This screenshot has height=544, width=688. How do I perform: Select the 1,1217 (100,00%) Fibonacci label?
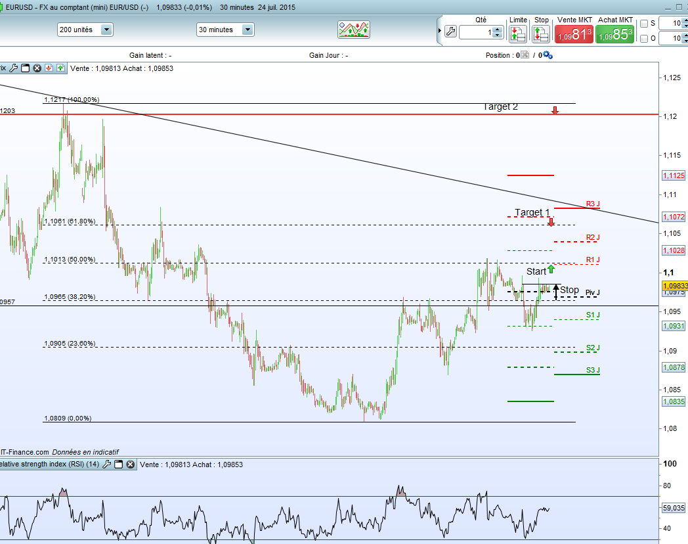(72, 100)
